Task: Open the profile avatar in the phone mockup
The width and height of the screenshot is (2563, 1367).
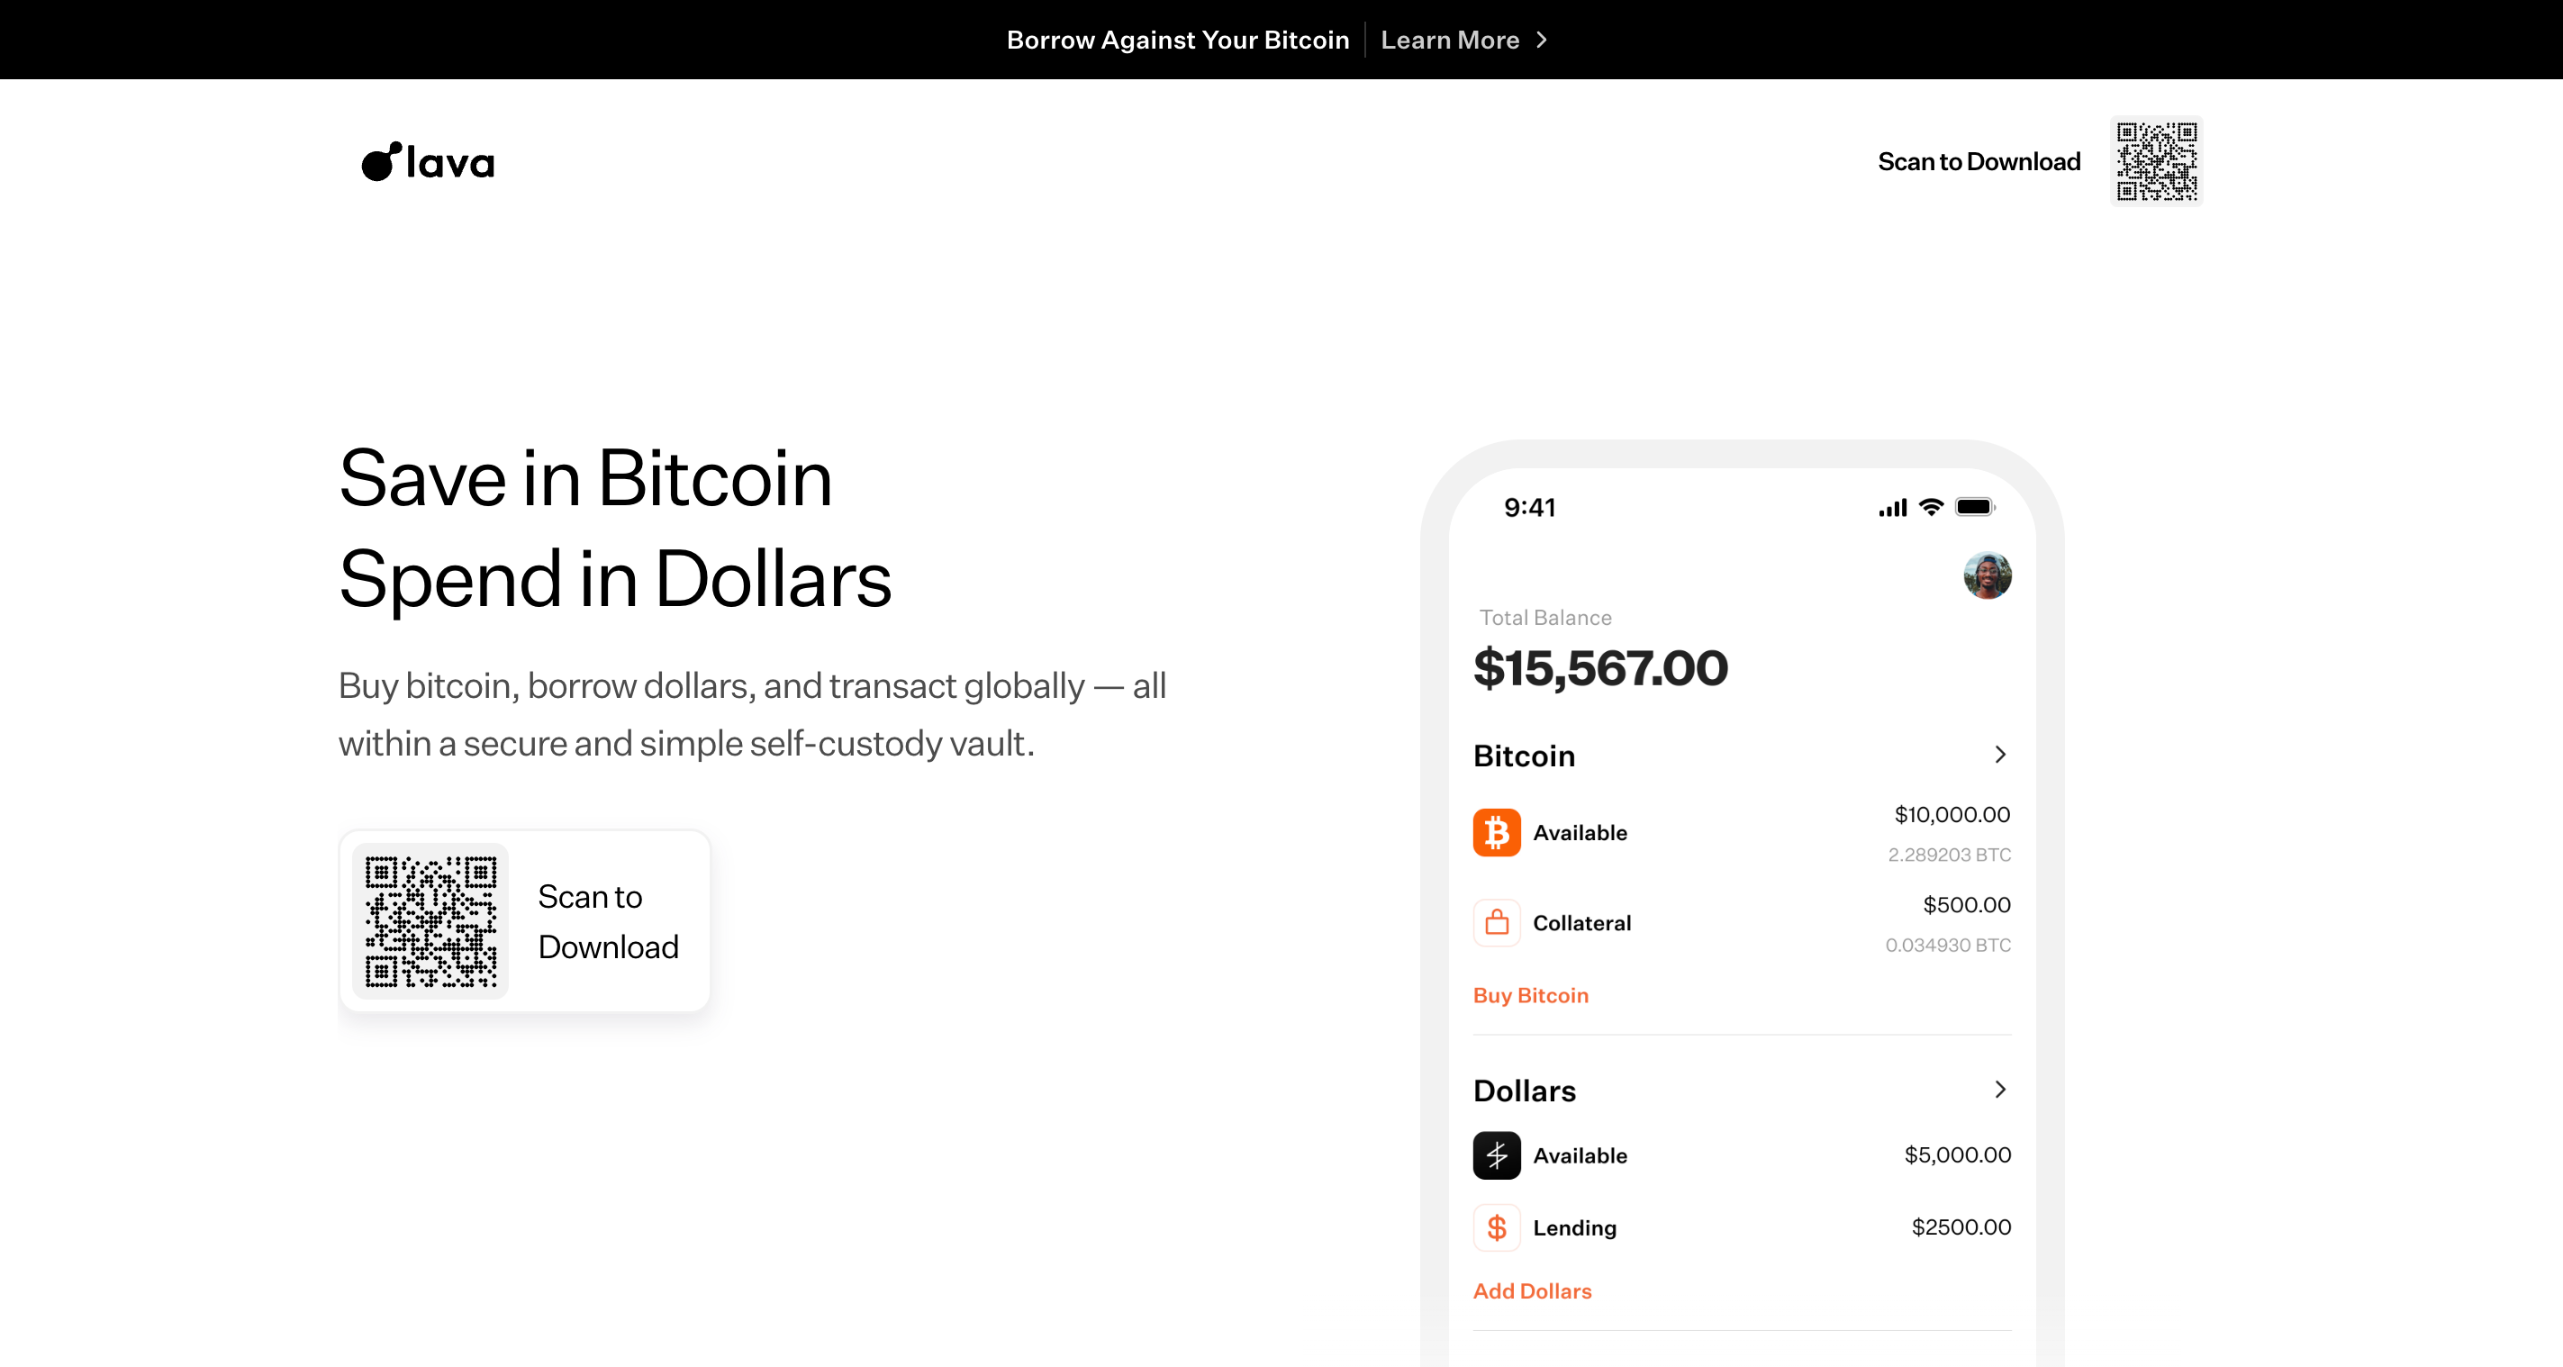Action: tap(1987, 576)
